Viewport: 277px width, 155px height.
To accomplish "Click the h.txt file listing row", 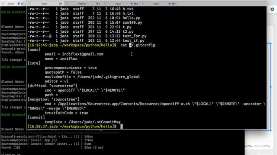I will click(x=81, y=13).
